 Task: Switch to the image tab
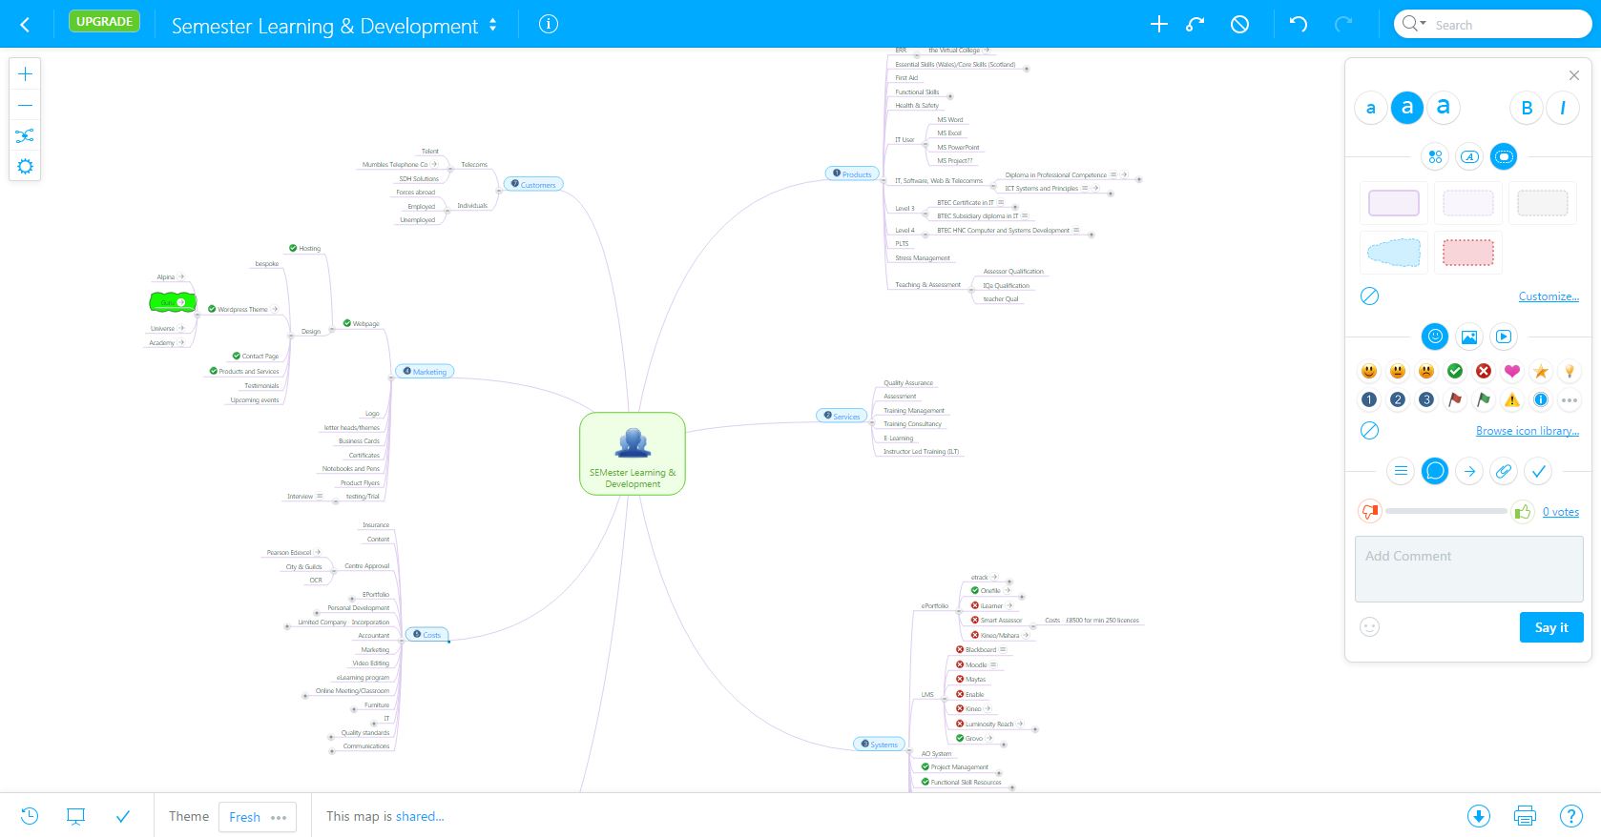(x=1469, y=337)
